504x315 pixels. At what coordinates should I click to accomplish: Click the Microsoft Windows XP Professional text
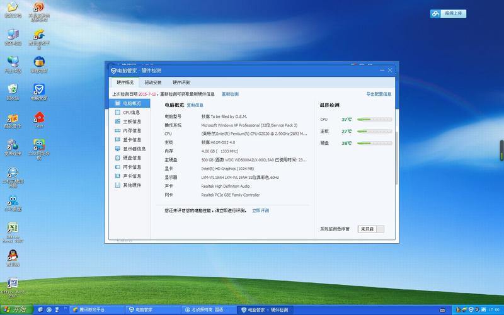click(249, 125)
